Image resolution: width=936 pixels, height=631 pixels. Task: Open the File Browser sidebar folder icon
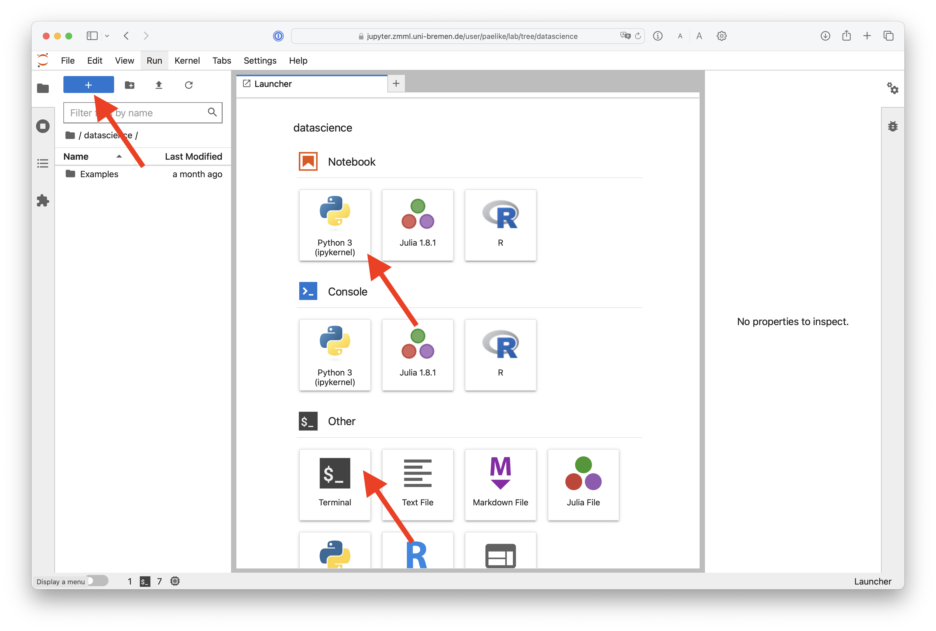43,88
